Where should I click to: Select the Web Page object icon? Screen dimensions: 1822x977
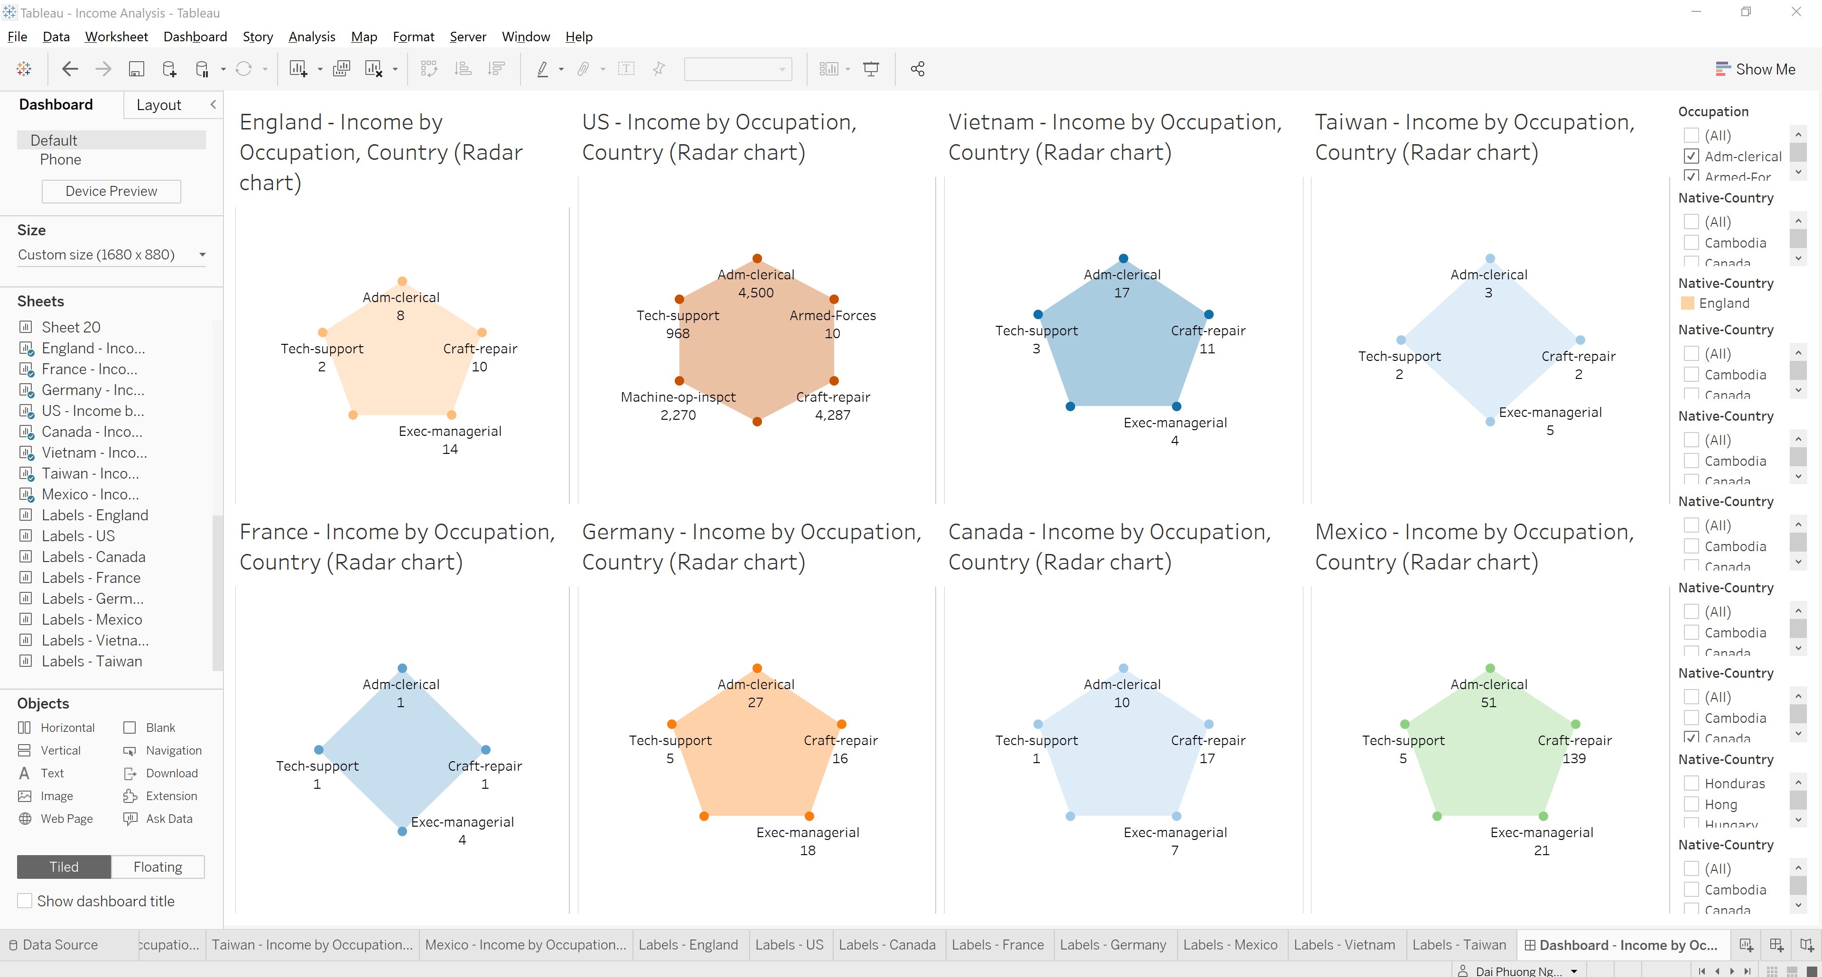click(26, 818)
